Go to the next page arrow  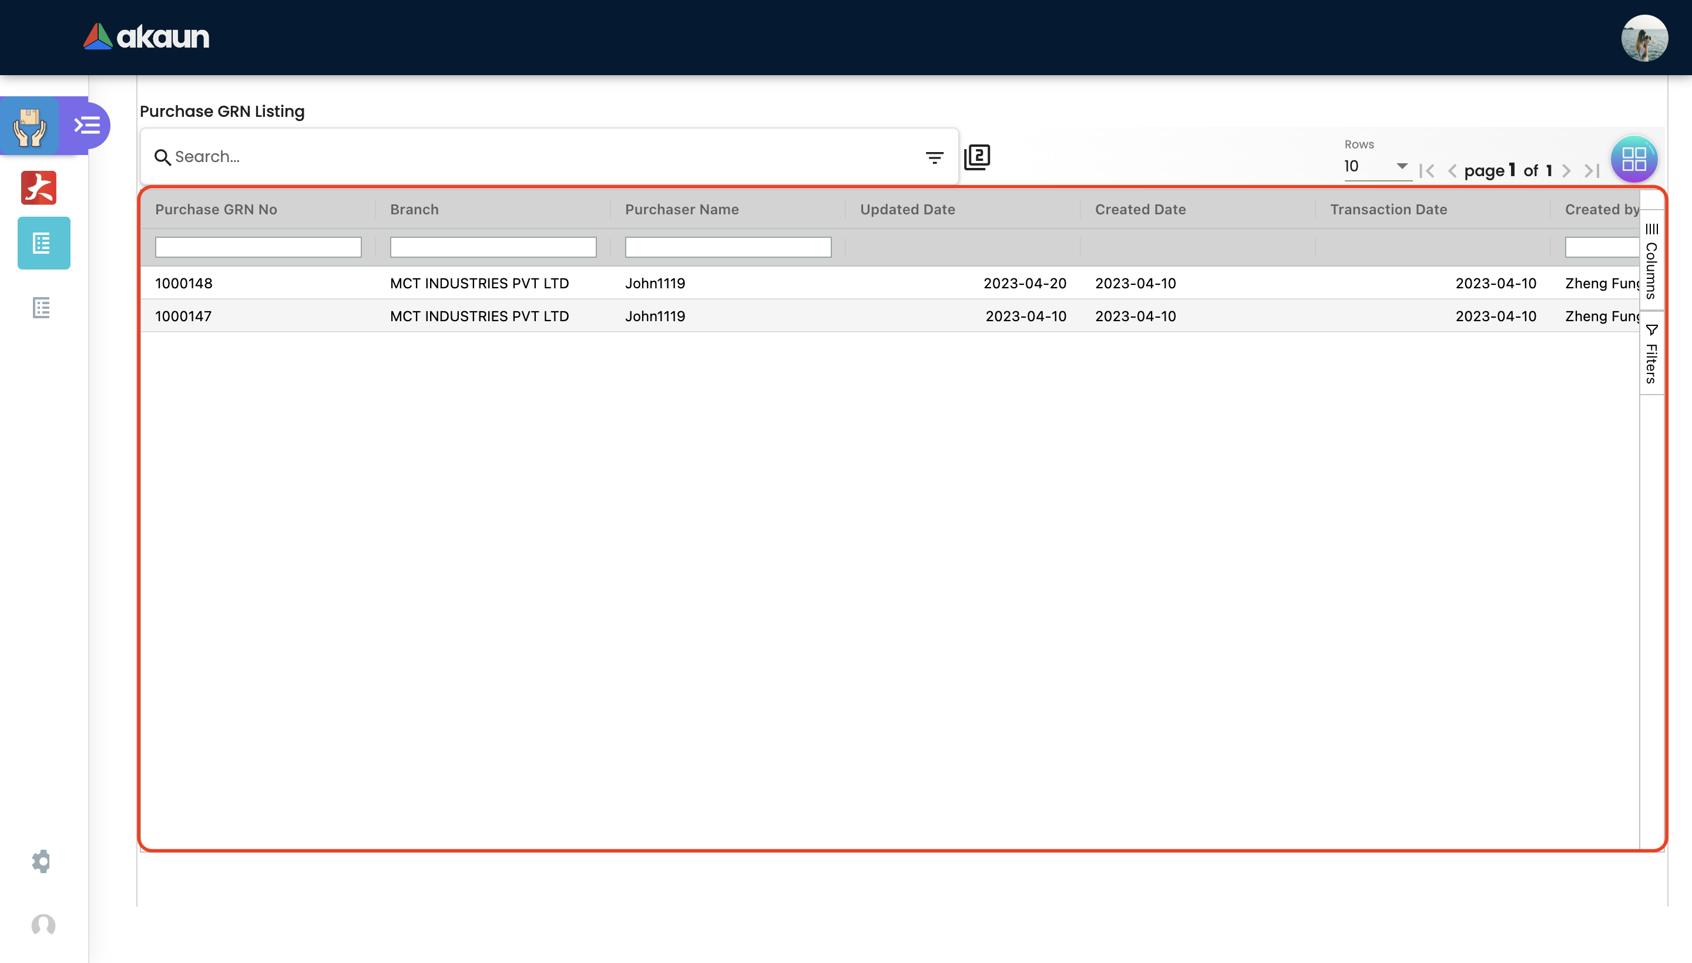pos(1566,171)
